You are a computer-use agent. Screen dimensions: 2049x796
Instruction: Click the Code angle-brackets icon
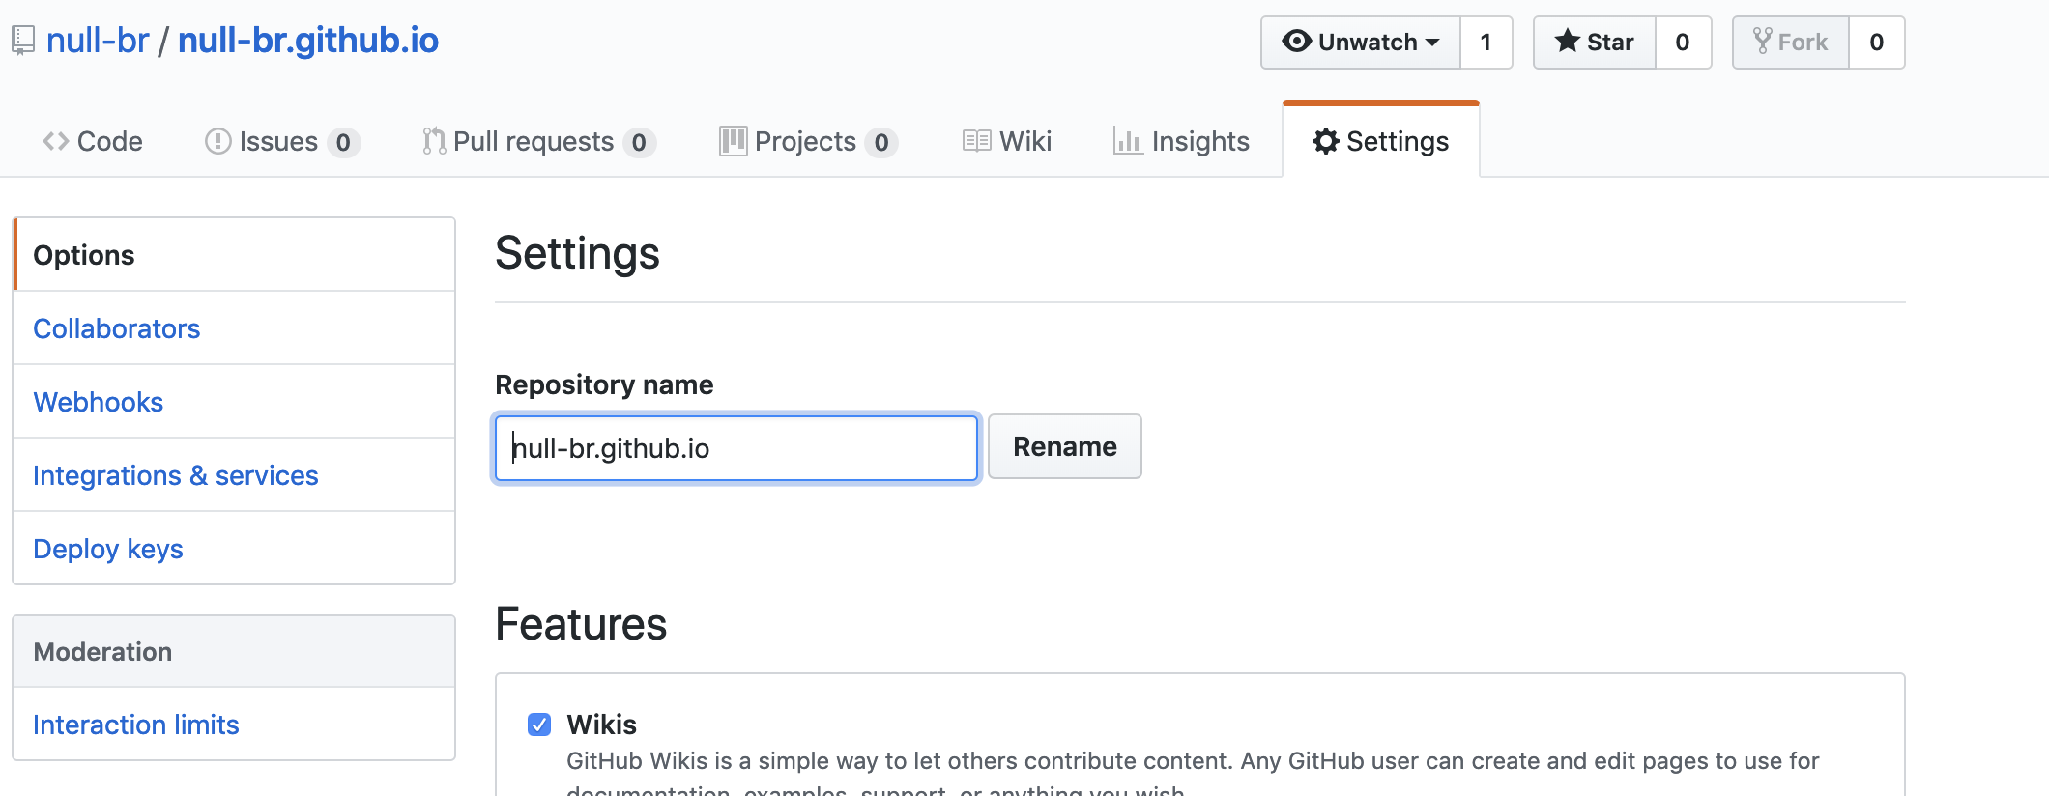click(x=55, y=141)
